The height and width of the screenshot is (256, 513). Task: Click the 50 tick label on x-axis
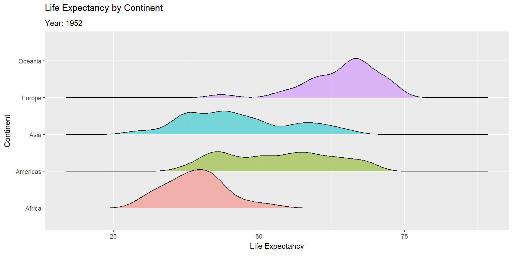(x=259, y=237)
